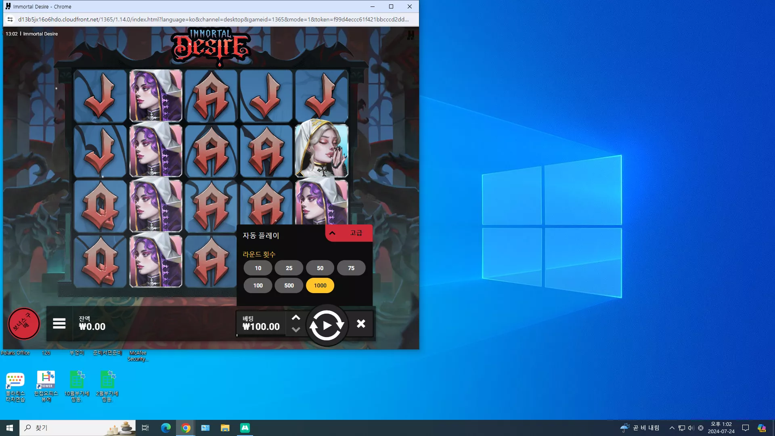Switch to Chrome in the taskbar

point(186,428)
